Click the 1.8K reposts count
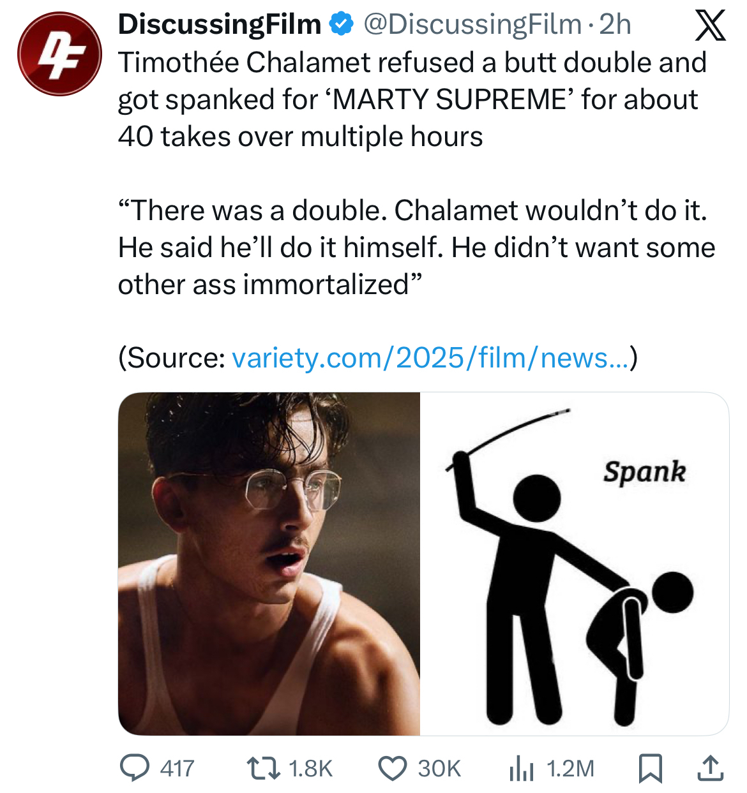Image resolution: width=747 pixels, height=793 pixels. pos(310,768)
